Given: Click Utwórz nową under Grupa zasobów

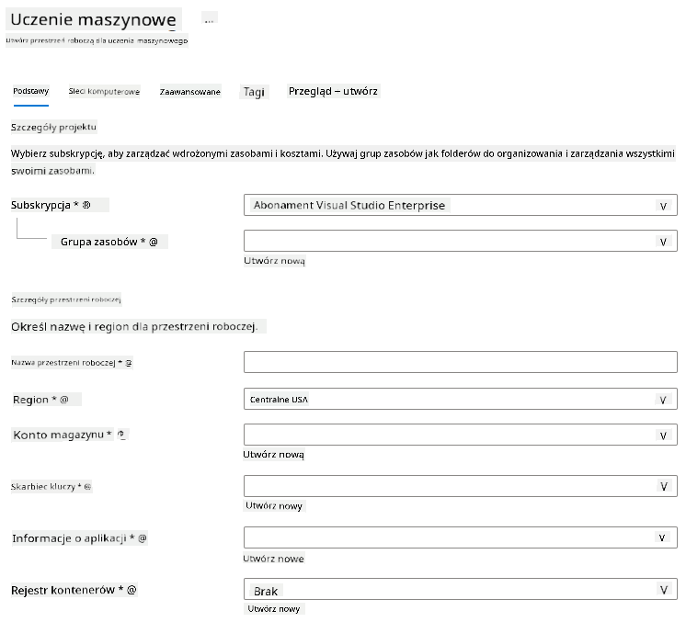Looking at the screenshot, I should (274, 261).
